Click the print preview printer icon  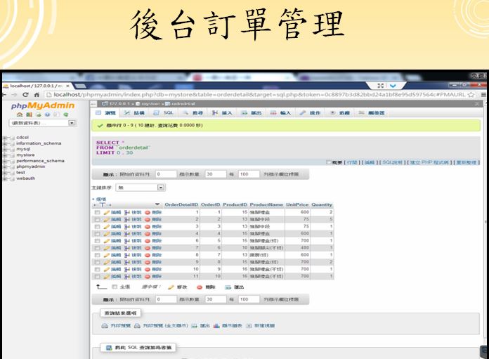pyautogui.click(x=105, y=326)
